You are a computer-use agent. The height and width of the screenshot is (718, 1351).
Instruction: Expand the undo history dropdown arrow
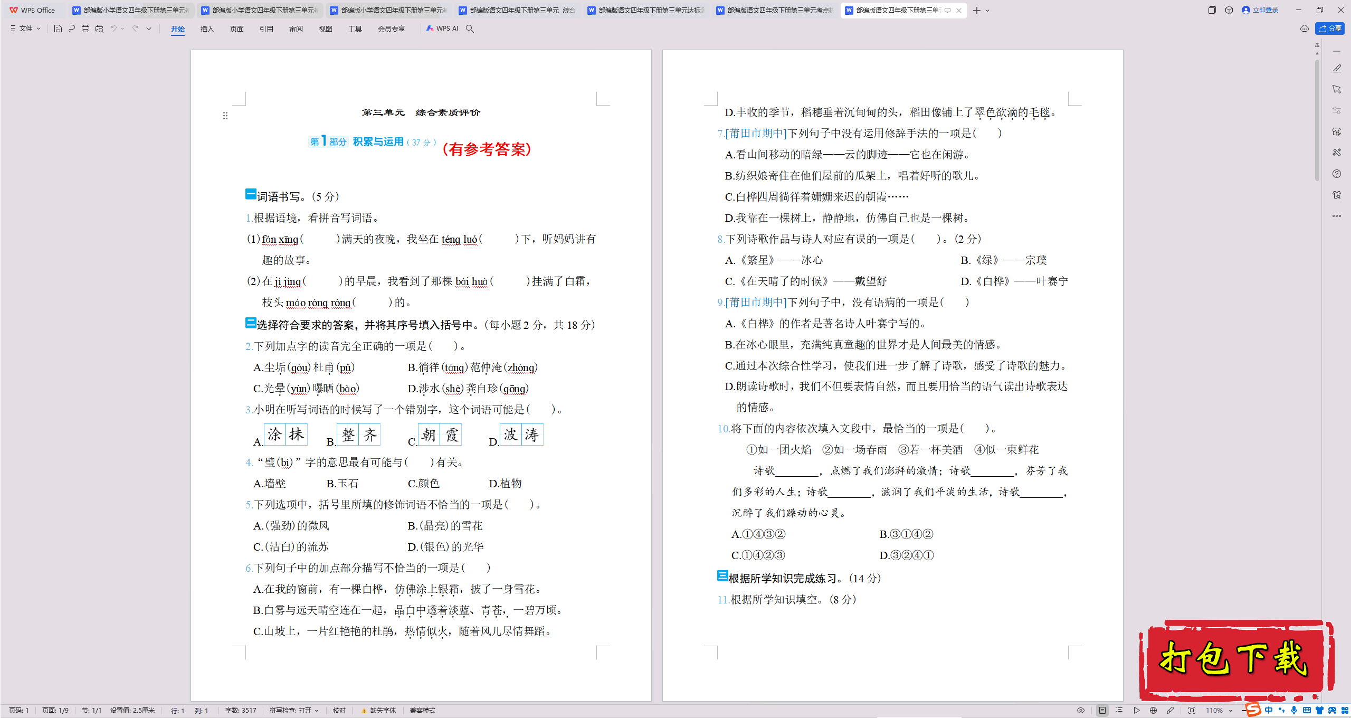[122, 29]
